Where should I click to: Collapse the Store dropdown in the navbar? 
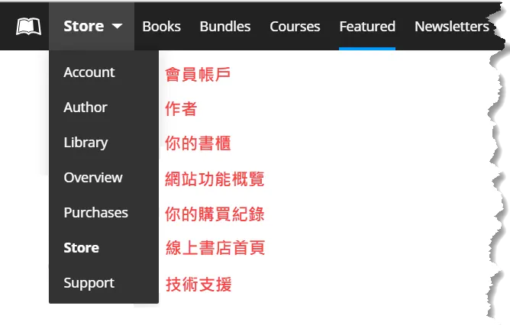point(92,27)
